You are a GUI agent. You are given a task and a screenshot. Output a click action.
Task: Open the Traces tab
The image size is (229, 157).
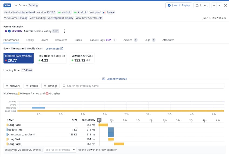click(78, 40)
